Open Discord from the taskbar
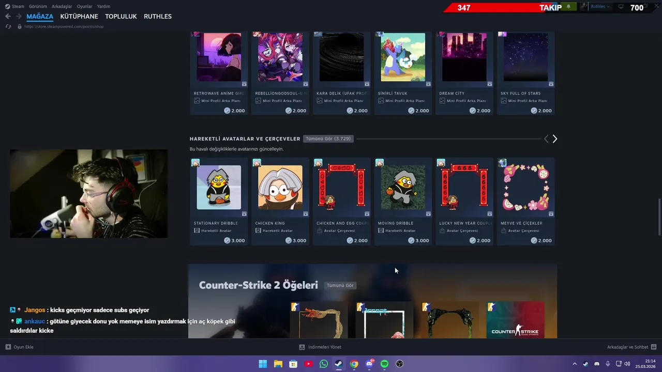This screenshot has height=372, width=662. click(x=369, y=364)
